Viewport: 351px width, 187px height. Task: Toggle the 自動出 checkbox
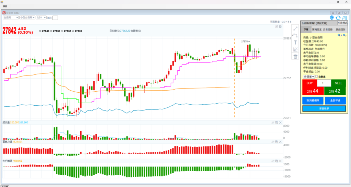pyautogui.click(x=316, y=77)
